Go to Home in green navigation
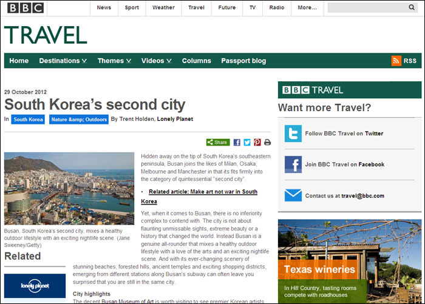The width and height of the screenshot is (425, 304). [x=19, y=61]
